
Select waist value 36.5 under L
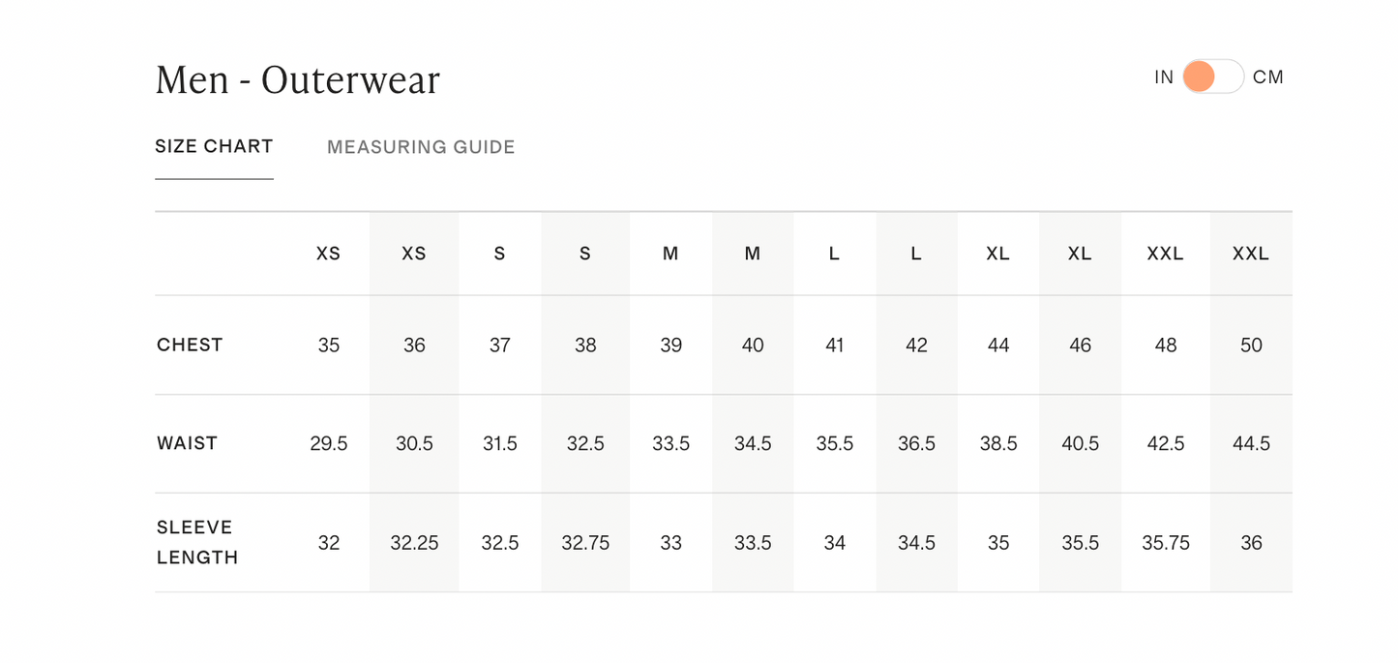pos(916,444)
